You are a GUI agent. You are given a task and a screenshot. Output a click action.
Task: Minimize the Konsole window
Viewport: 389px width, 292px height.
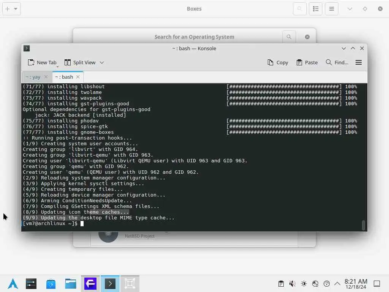[x=343, y=48]
